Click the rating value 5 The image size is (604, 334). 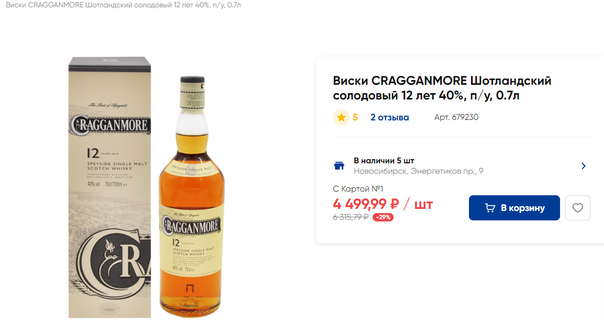coord(355,117)
